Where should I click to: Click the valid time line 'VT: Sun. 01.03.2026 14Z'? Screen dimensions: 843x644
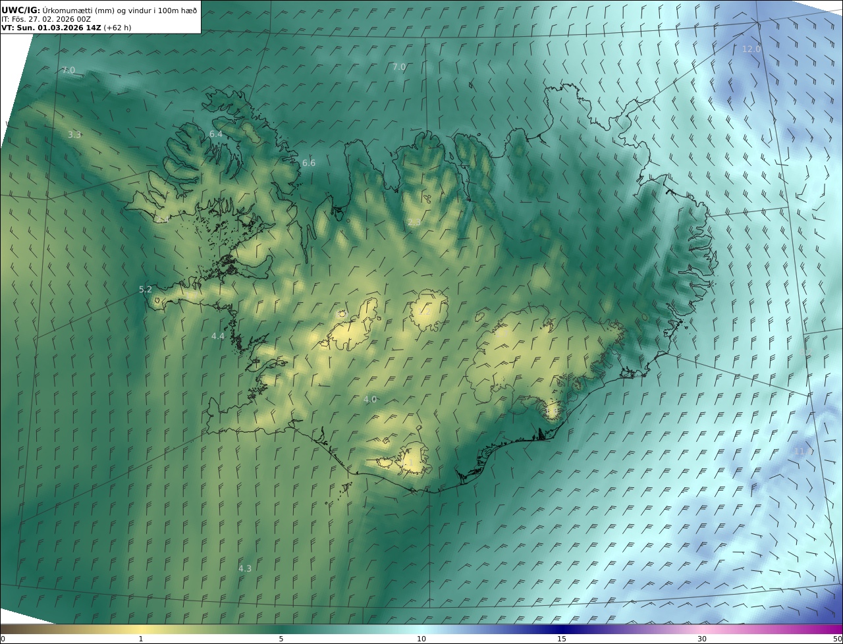coord(51,28)
